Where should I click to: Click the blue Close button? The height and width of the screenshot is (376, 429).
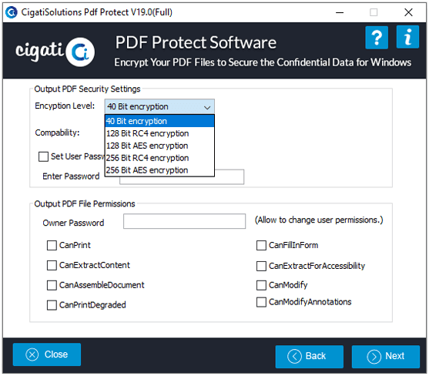coord(47,354)
